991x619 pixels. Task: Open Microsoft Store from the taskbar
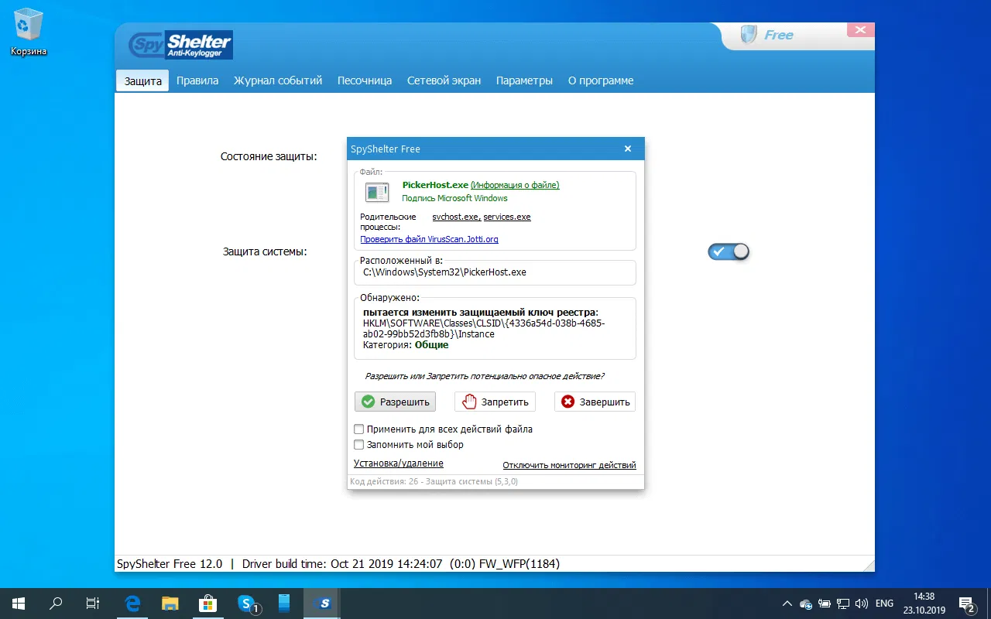207,603
